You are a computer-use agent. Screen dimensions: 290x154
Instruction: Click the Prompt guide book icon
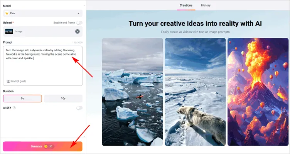coord(8,81)
